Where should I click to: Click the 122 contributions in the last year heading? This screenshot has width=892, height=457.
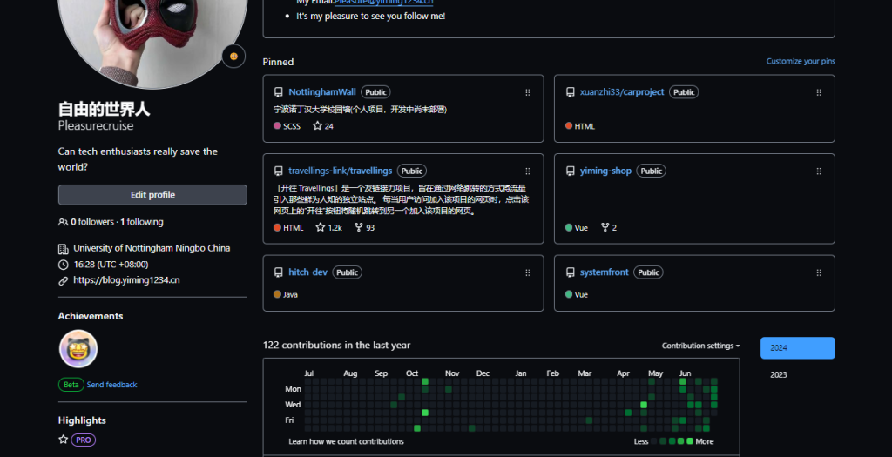(336, 345)
